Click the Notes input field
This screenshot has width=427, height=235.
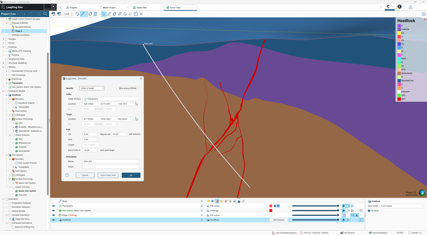click(110, 166)
